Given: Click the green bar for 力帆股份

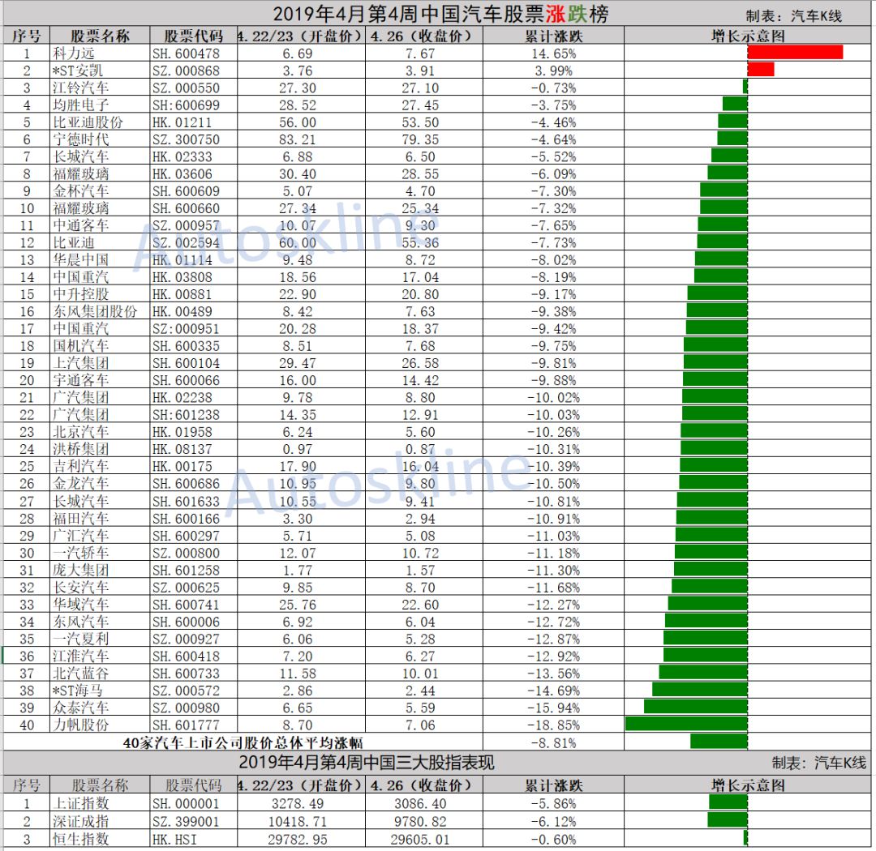Looking at the screenshot, I should (x=687, y=725).
